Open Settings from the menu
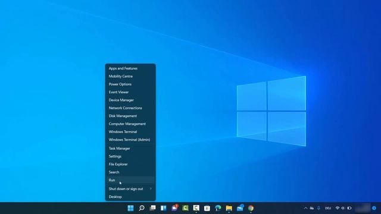This screenshot has width=381, height=214. [130, 156]
